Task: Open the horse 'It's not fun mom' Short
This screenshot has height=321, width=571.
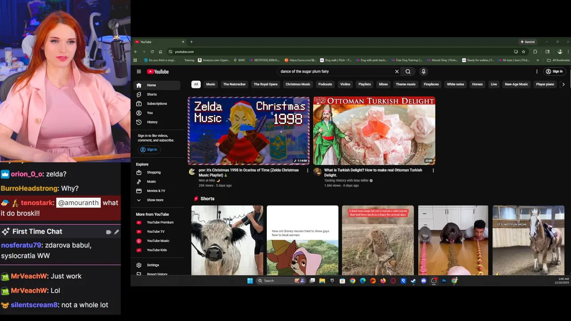Action: (x=528, y=240)
